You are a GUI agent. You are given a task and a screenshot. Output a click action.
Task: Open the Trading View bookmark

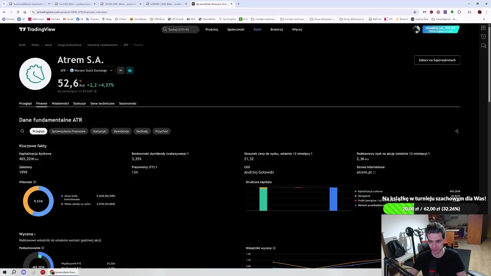tap(419, 19)
